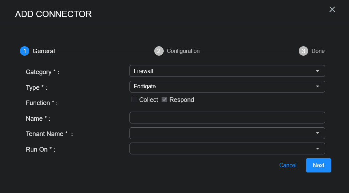The width and height of the screenshot is (349, 193).
Task: Click the Tenant Name dropdown arrow
Action: (317, 133)
